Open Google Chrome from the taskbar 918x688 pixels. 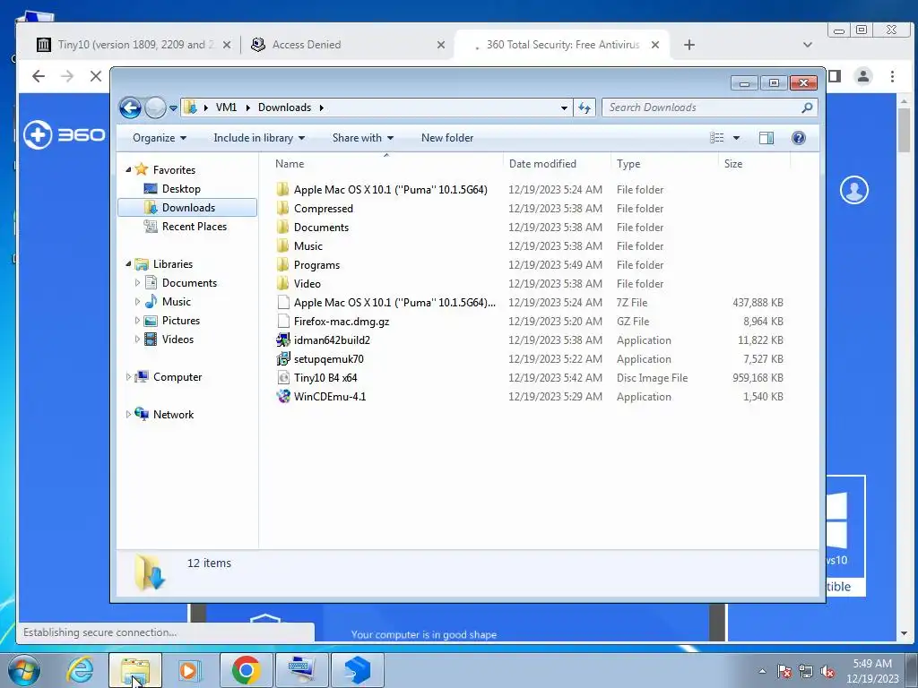[x=246, y=670]
